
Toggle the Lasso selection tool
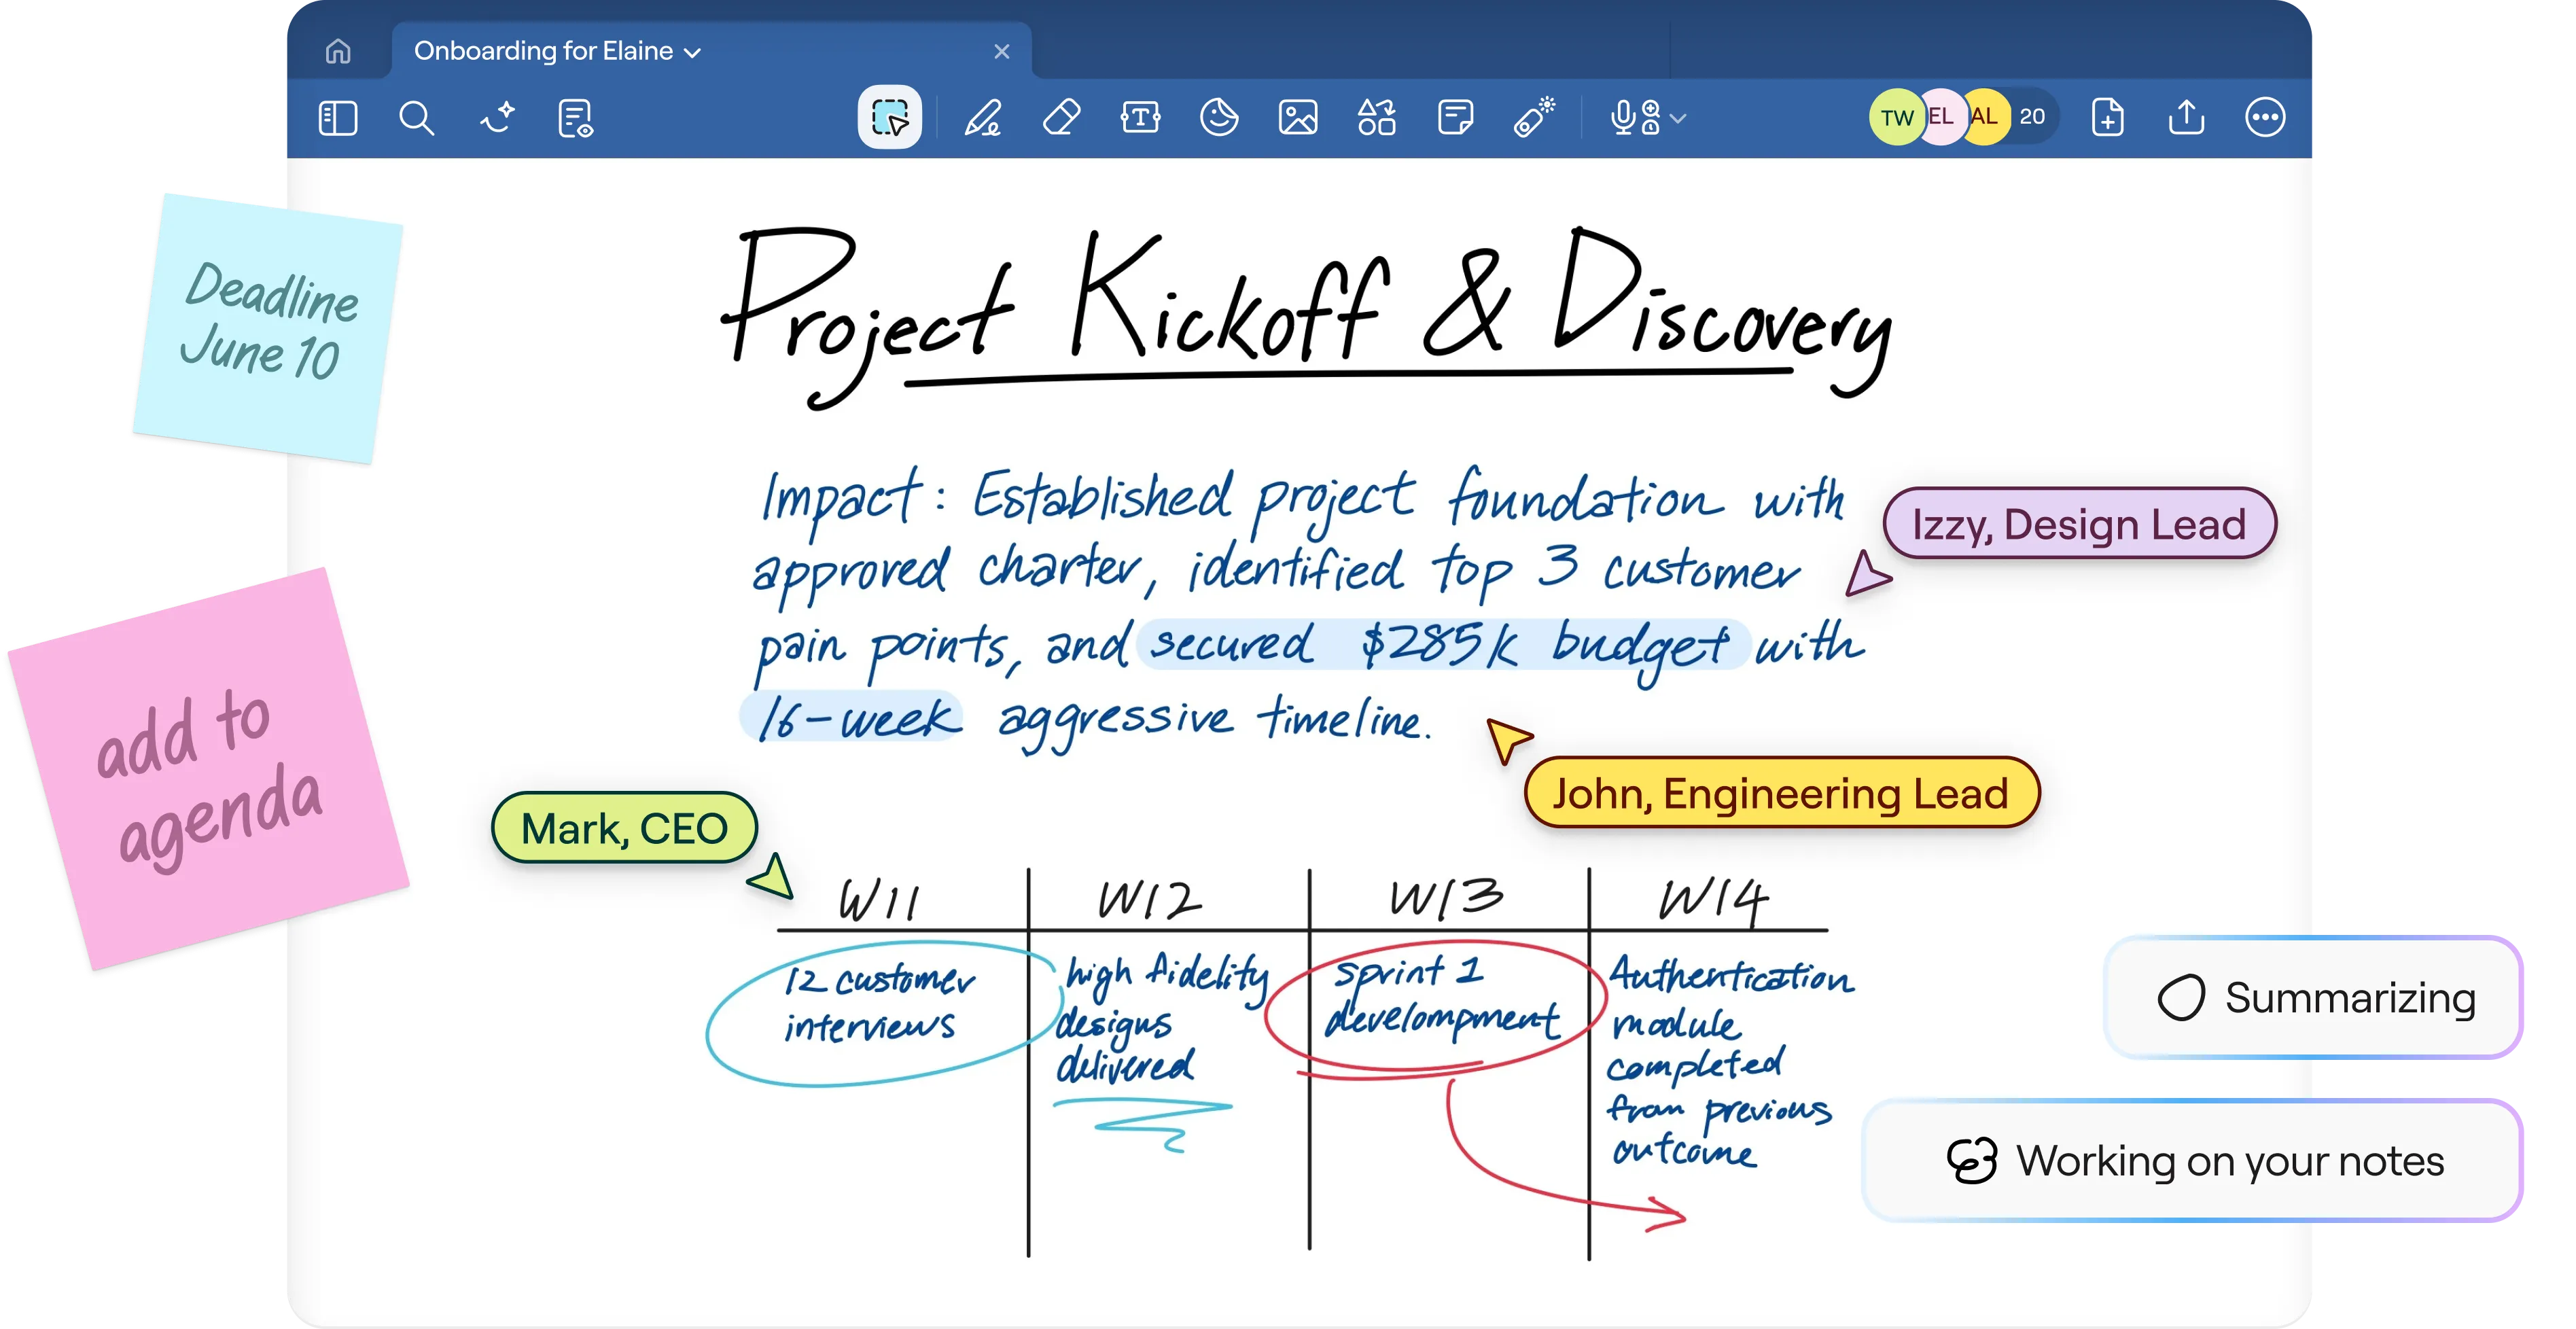(889, 118)
